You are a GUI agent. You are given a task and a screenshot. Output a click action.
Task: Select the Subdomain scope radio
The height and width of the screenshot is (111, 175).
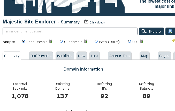61,41
